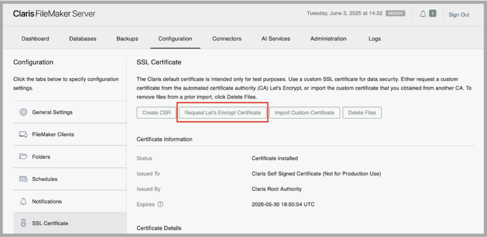
Task: Open the Dashboard tab
Action: [35, 39]
